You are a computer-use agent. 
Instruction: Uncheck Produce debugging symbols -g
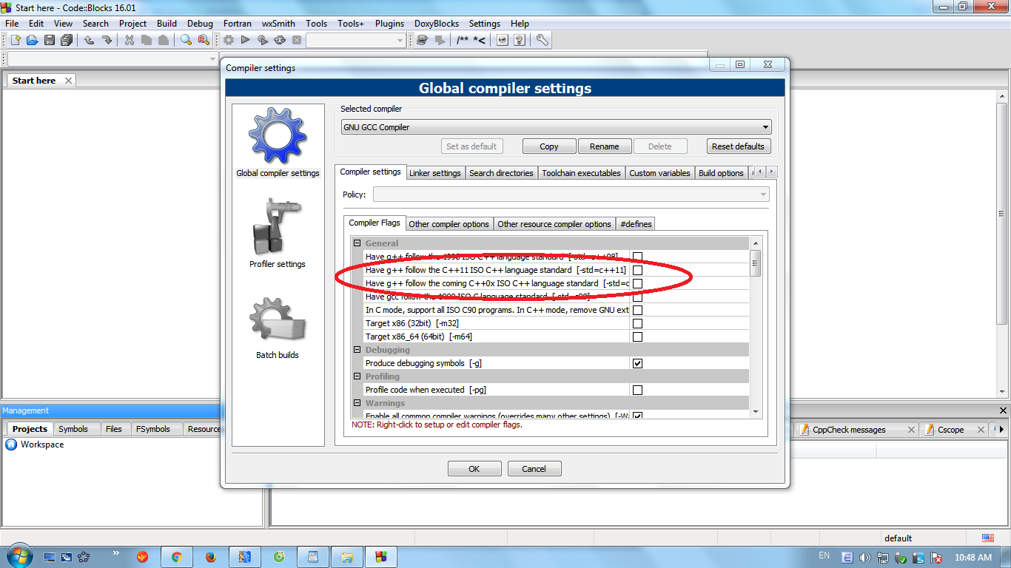[637, 363]
